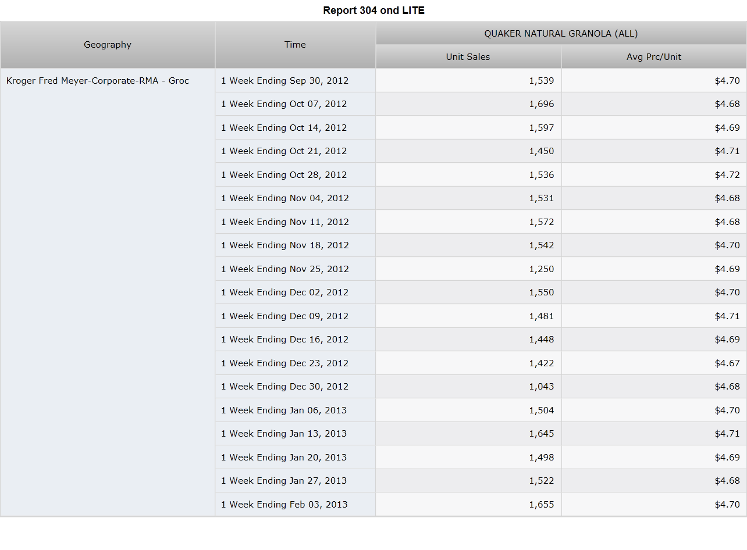Click the unit sales value 1,645
Screen dimensions: 747x550
[542, 434]
